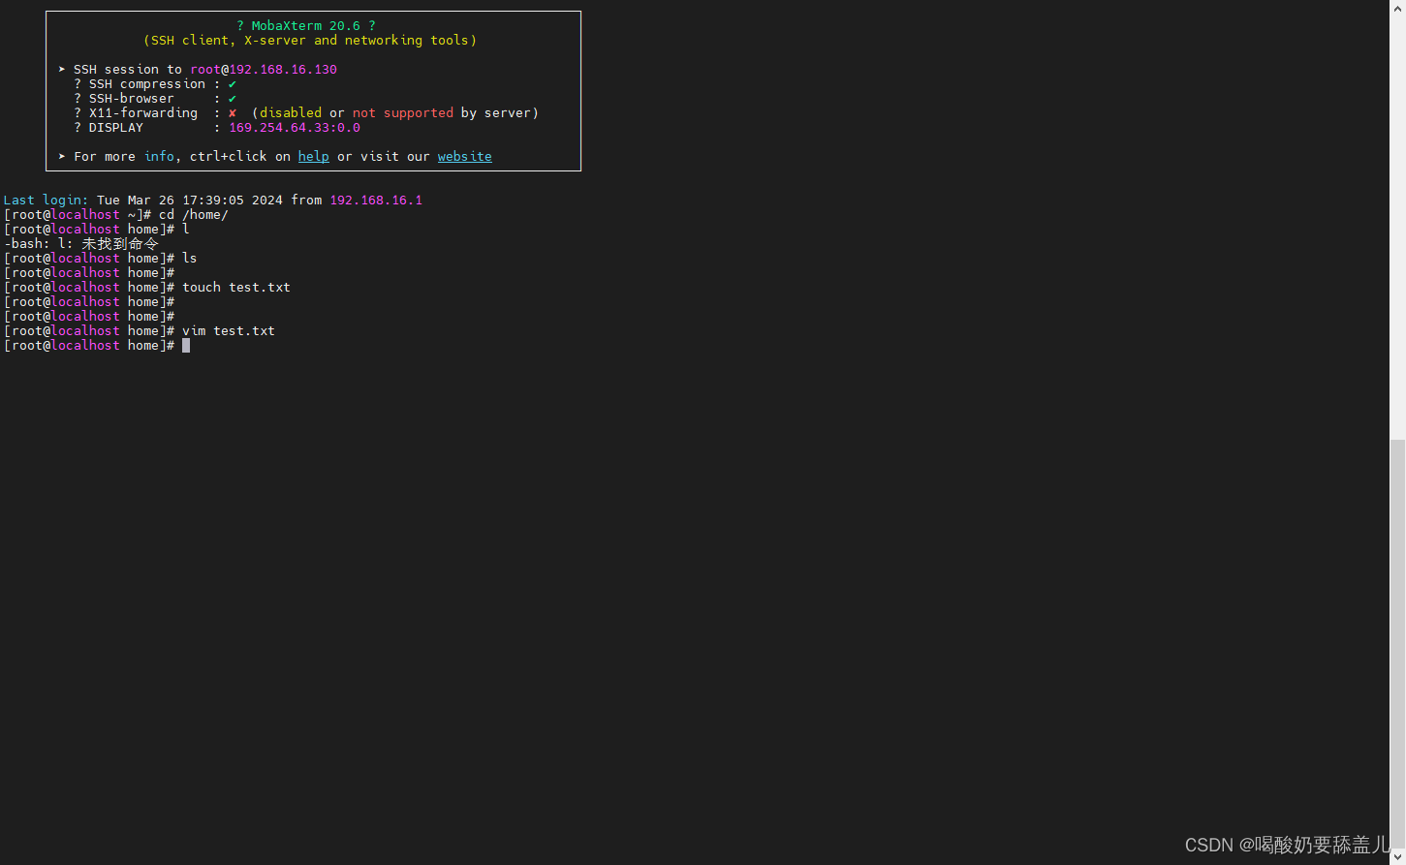The width and height of the screenshot is (1406, 865).
Task: Click the 'SSH-browser' line
Action: (155, 99)
